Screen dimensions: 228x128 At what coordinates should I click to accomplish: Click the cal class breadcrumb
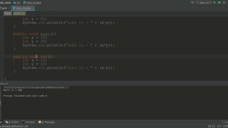[7, 13]
